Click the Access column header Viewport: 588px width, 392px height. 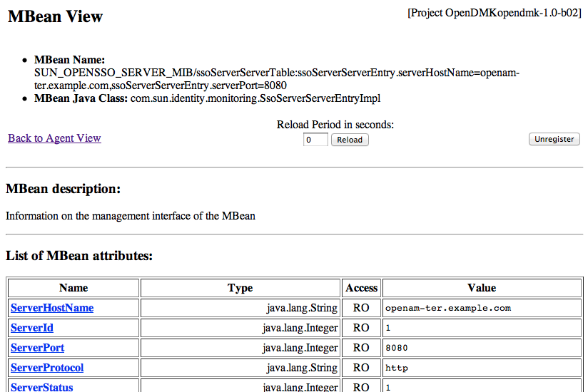pyautogui.click(x=362, y=287)
